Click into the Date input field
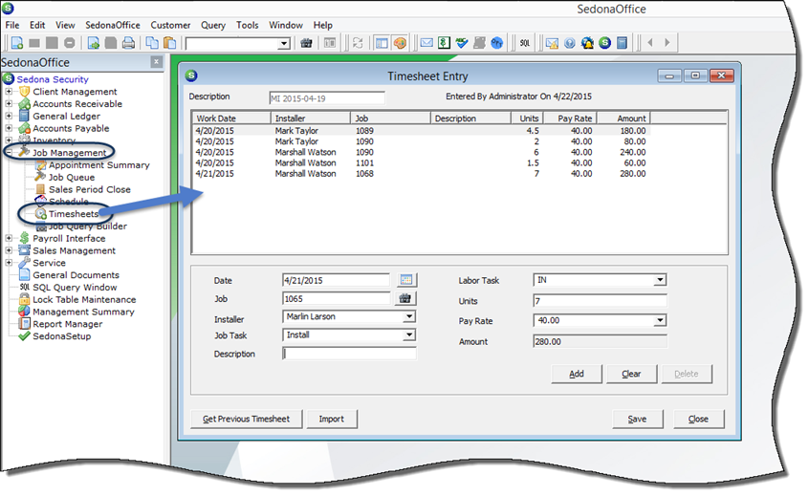 point(337,280)
